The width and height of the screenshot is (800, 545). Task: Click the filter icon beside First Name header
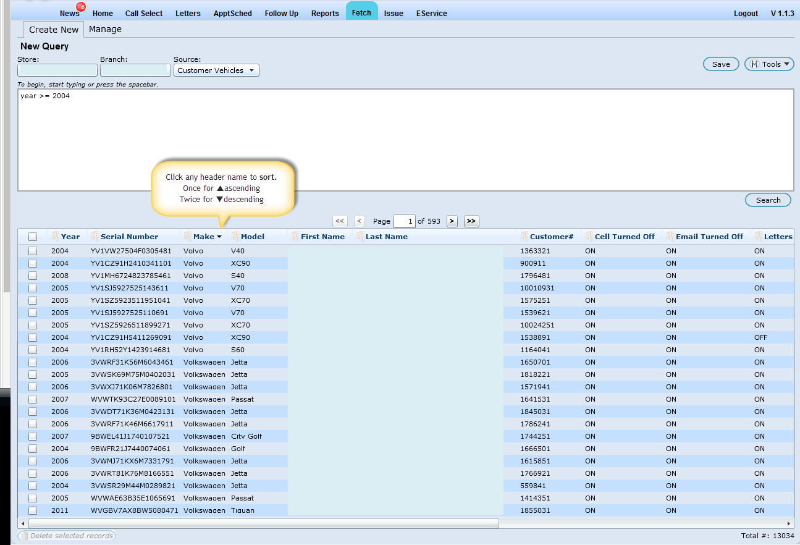tap(295, 237)
